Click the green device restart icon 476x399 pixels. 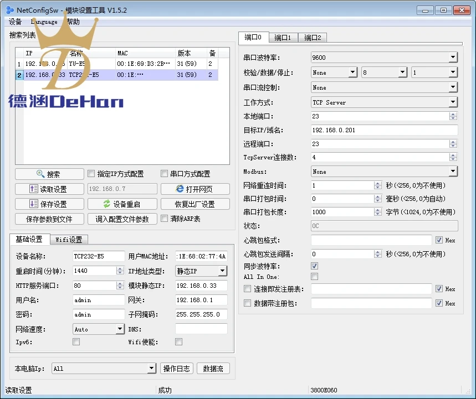pyautogui.click(x=106, y=204)
